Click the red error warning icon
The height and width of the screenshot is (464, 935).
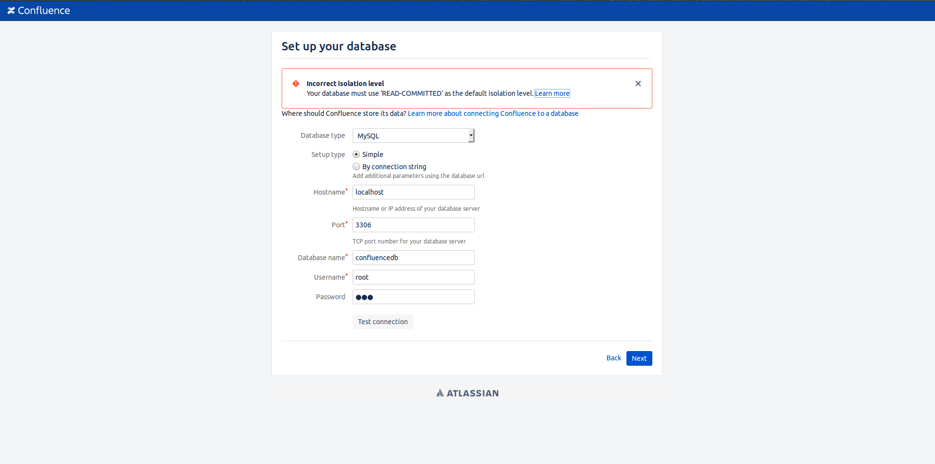click(x=296, y=84)
